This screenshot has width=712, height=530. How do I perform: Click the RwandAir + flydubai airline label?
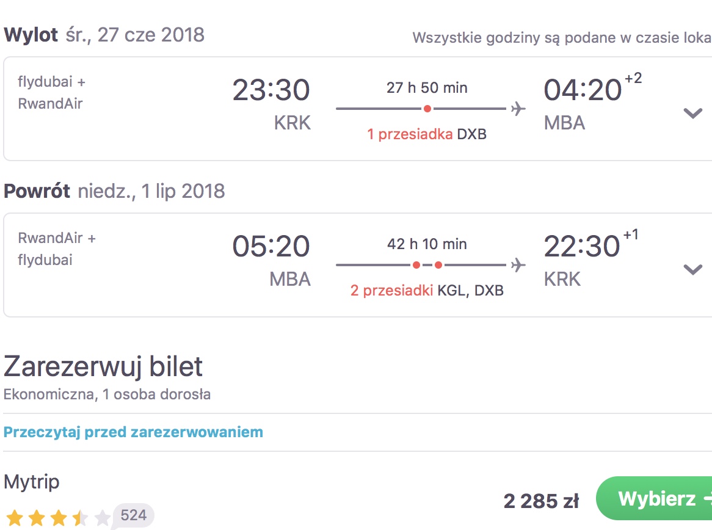tap(57, 249)
